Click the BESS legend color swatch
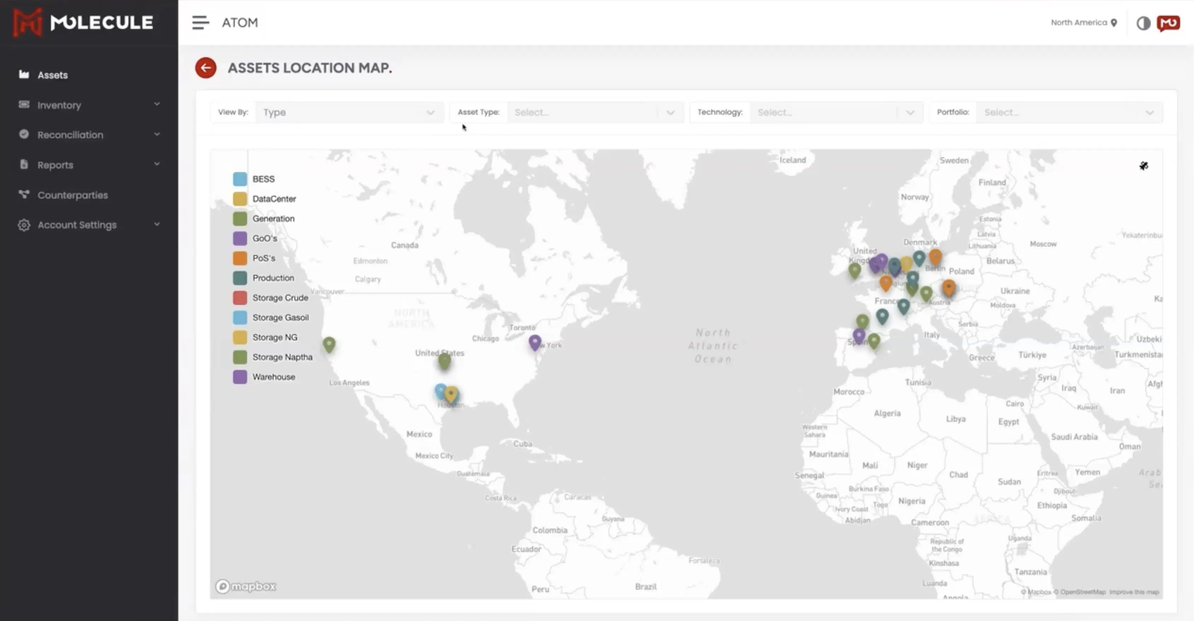1194x621 pixels. point(240,179)
